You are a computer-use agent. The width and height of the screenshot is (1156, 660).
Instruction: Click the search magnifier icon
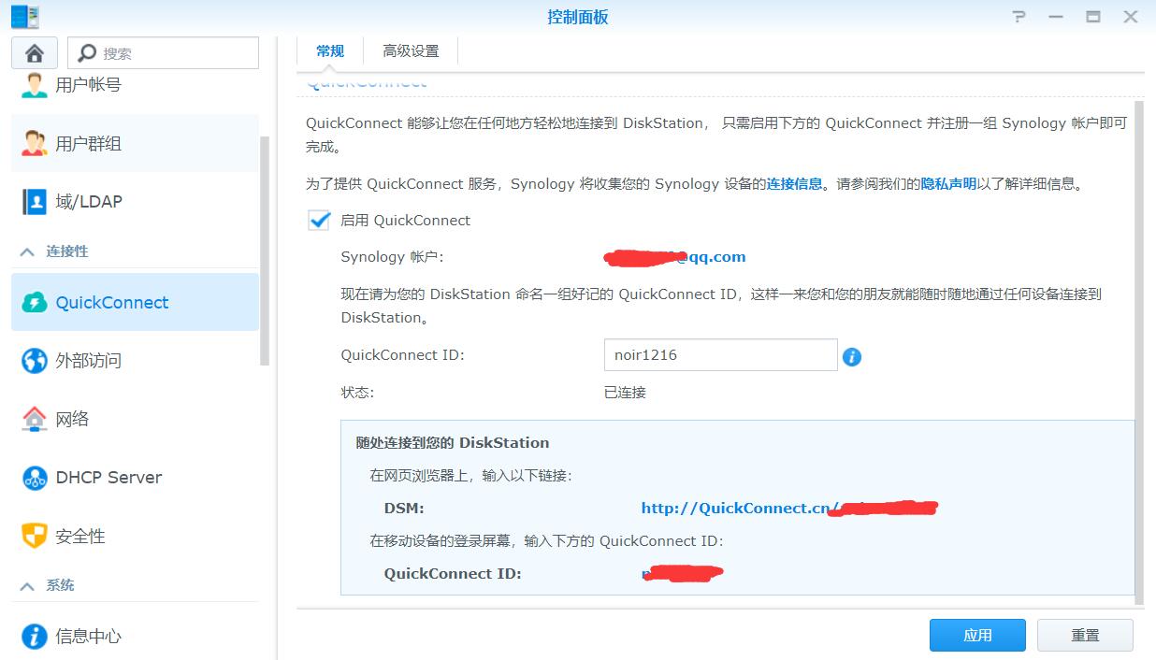pyautogui.click(x=88, y=53)
